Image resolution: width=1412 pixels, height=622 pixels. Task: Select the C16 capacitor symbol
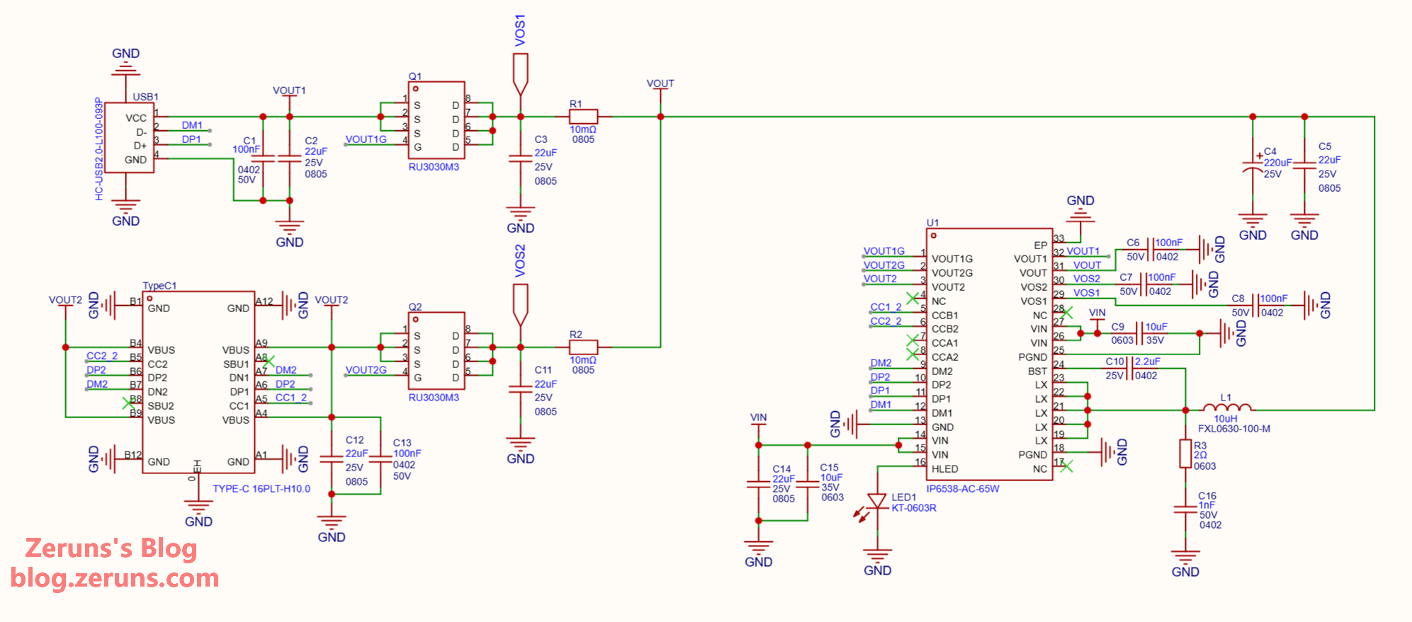[x=1185, y=509]
